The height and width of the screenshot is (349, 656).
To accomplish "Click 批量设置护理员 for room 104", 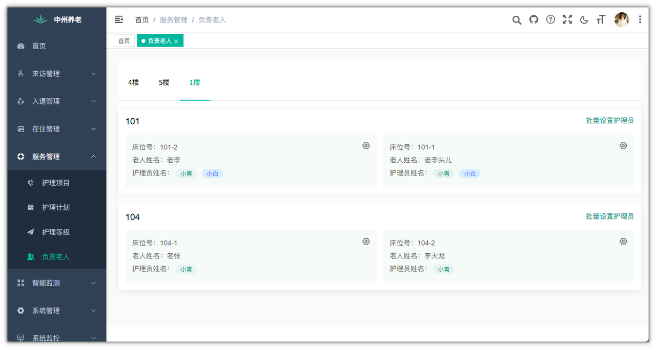I will point(610,216).
